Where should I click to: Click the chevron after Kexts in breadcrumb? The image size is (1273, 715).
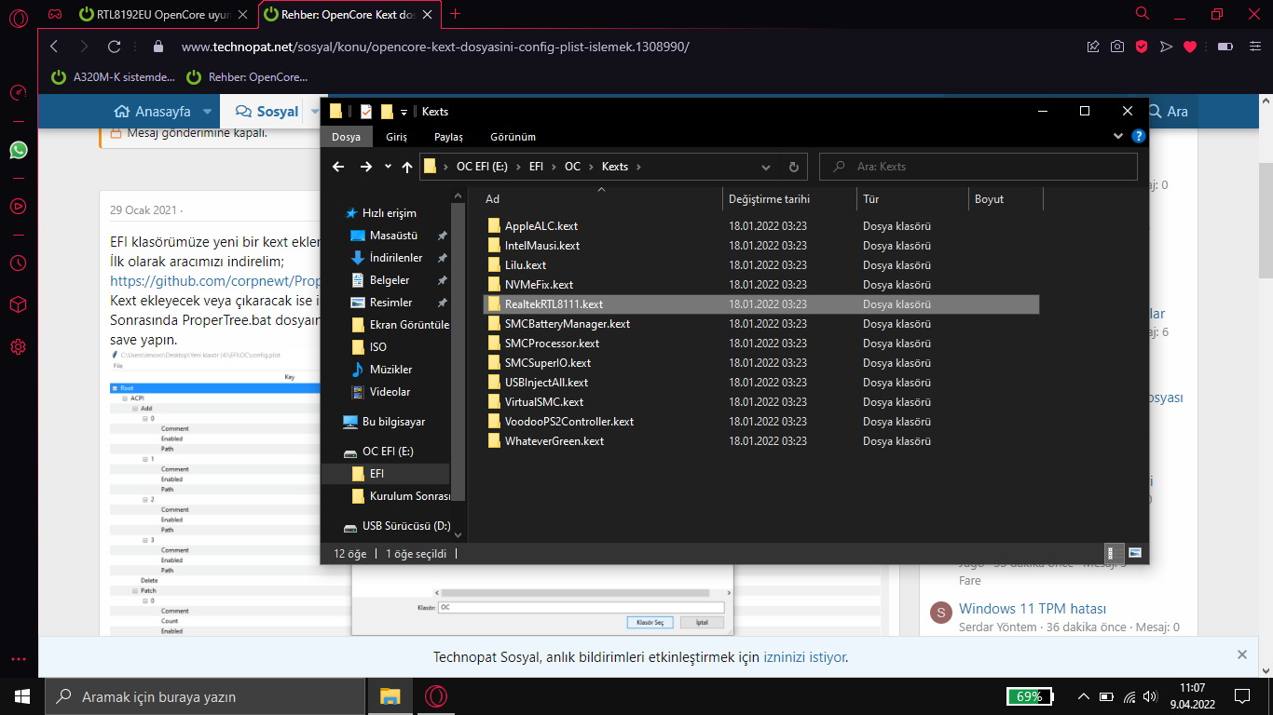pos(638,167)
